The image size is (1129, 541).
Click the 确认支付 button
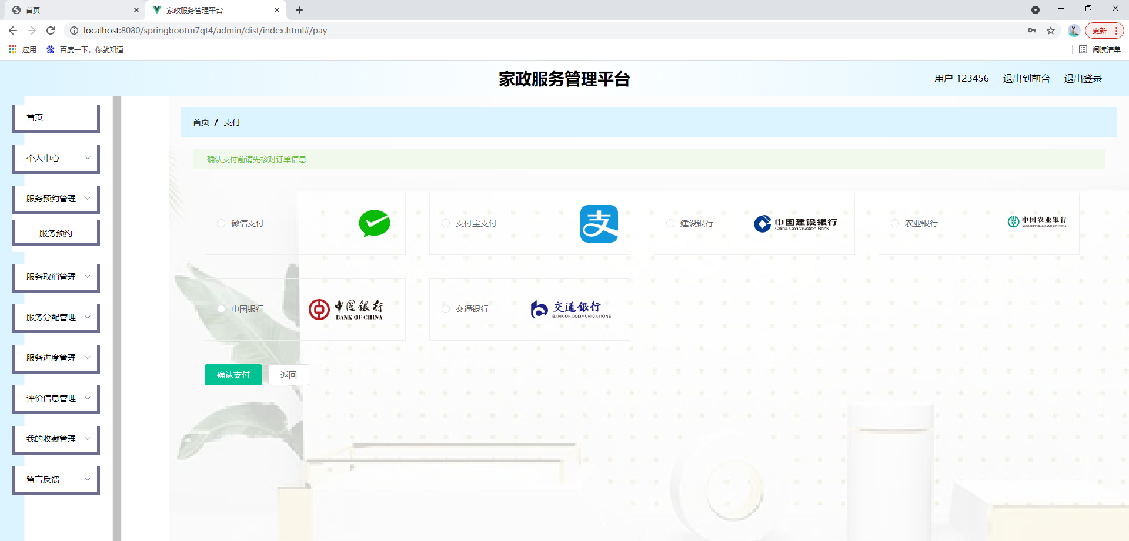pyautogui.click(x=233, y=375)
